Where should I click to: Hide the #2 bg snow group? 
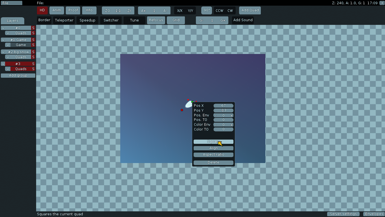click(3, 52)
